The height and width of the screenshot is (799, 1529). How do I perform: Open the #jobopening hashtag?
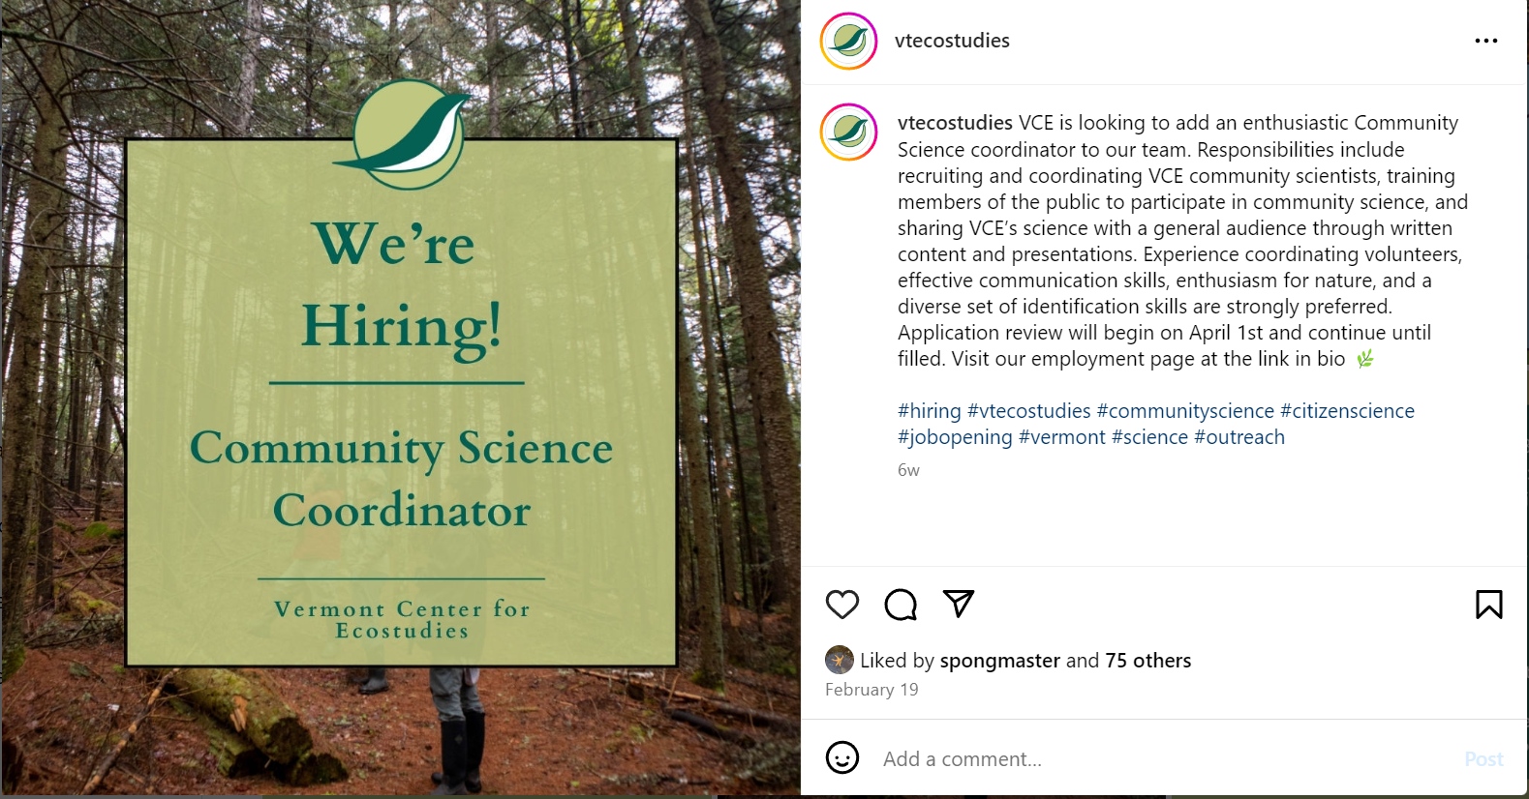[955, 437]
